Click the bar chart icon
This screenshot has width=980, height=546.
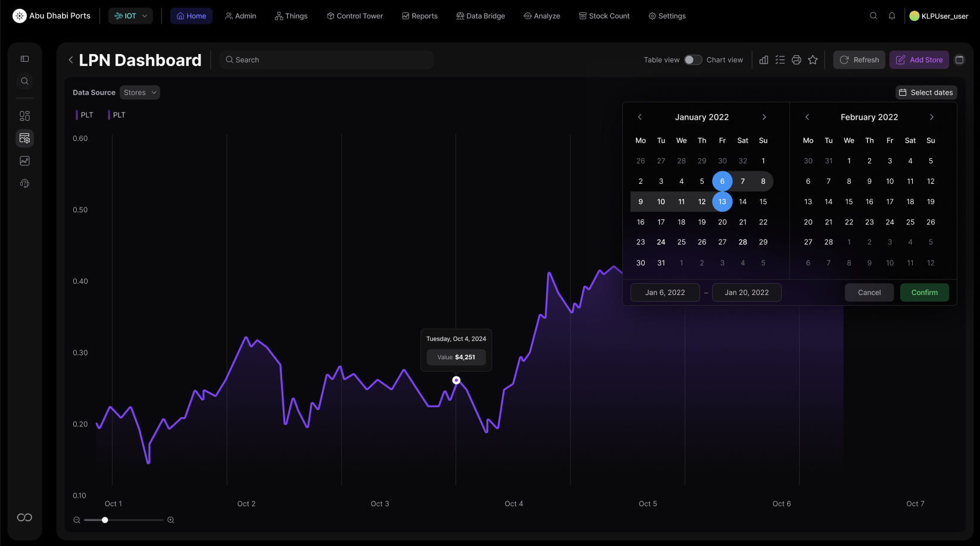click(764, 59)
